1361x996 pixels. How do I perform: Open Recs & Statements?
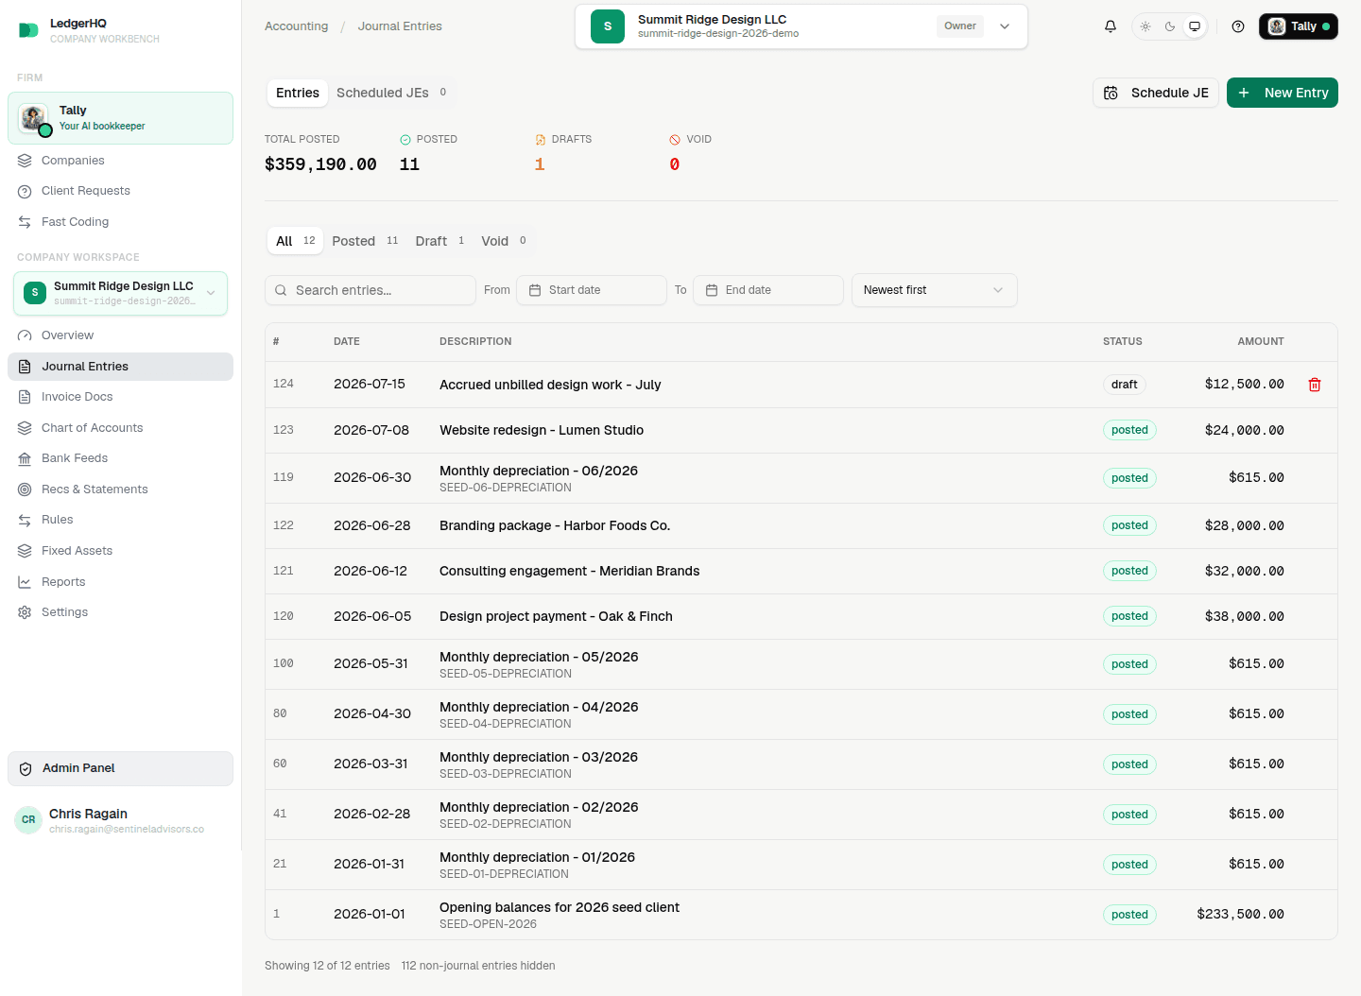(x=120, y=489)
